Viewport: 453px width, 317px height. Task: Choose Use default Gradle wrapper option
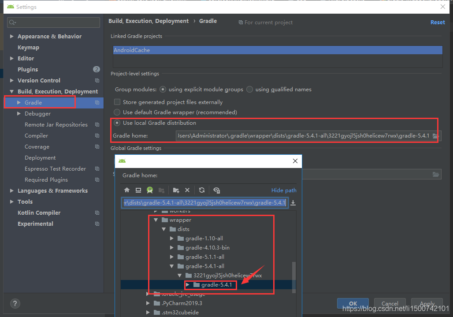tap(117, 112)
